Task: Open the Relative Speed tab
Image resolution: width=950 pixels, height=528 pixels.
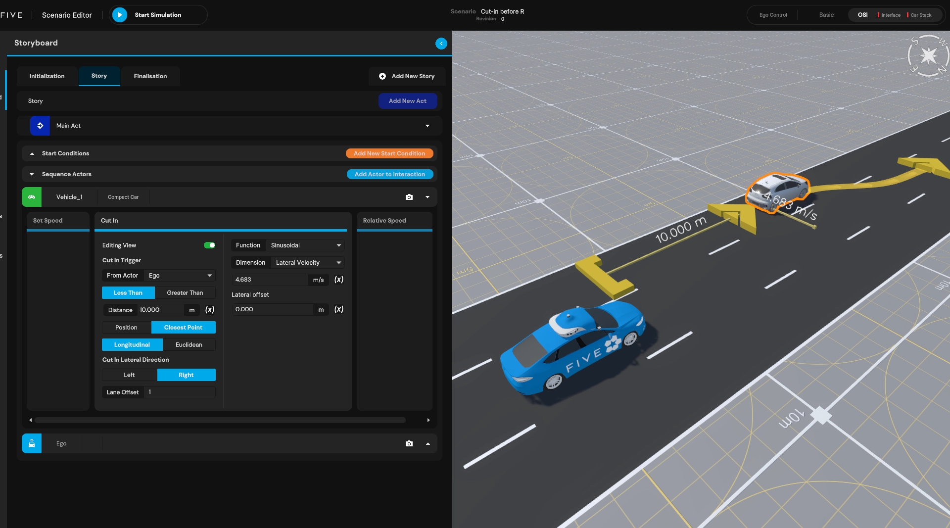Action: [x=384, y=221]
